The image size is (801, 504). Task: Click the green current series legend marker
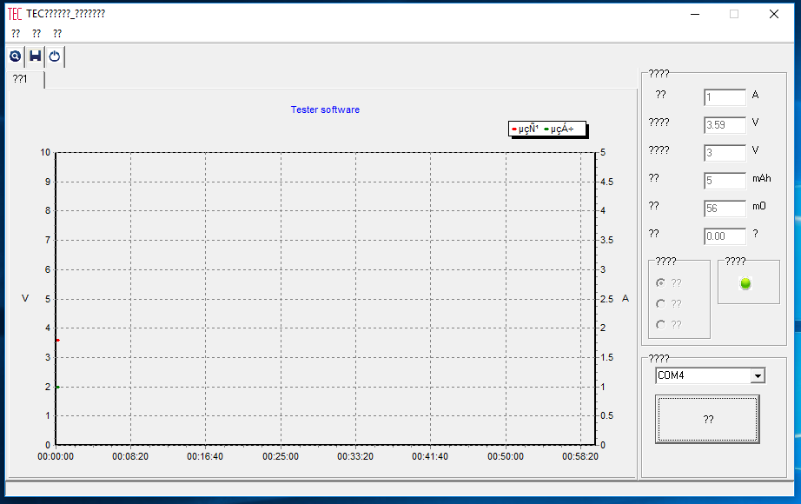546,129
